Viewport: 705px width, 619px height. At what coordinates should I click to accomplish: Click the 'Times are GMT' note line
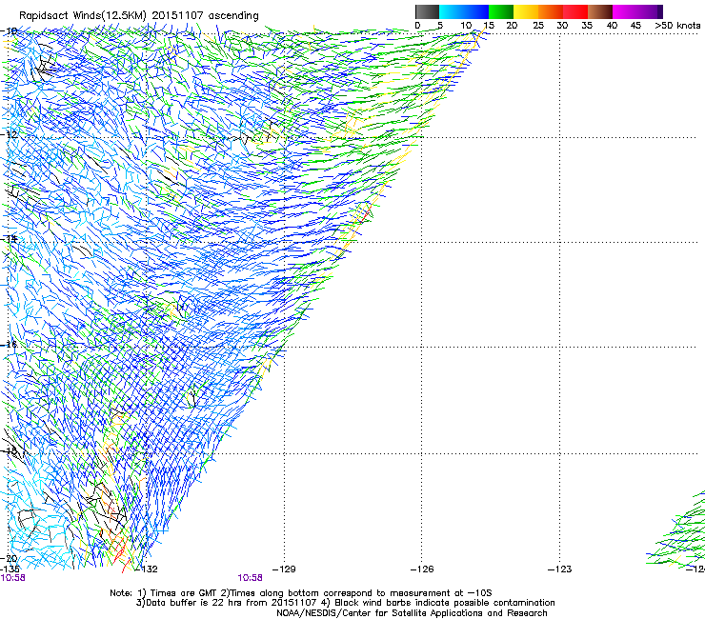point(301,593)
